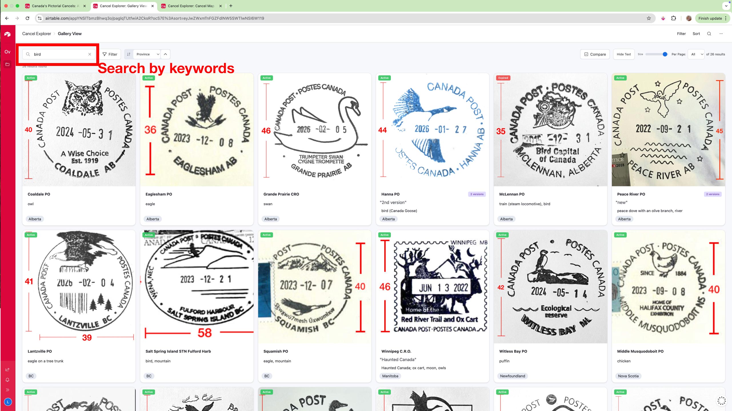Click the Airtable home logo icon
The width and height of the screenshot is (732, 411).
[7, 34]
